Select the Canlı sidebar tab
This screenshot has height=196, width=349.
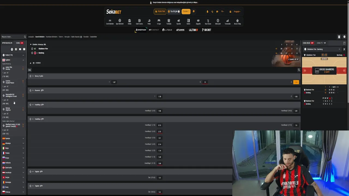pyautogui.click(x=20, y=43)
